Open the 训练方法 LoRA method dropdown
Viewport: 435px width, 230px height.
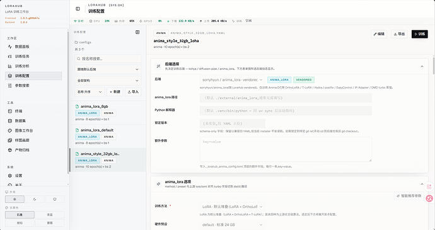pyautogui.click(x=232, y=207)
